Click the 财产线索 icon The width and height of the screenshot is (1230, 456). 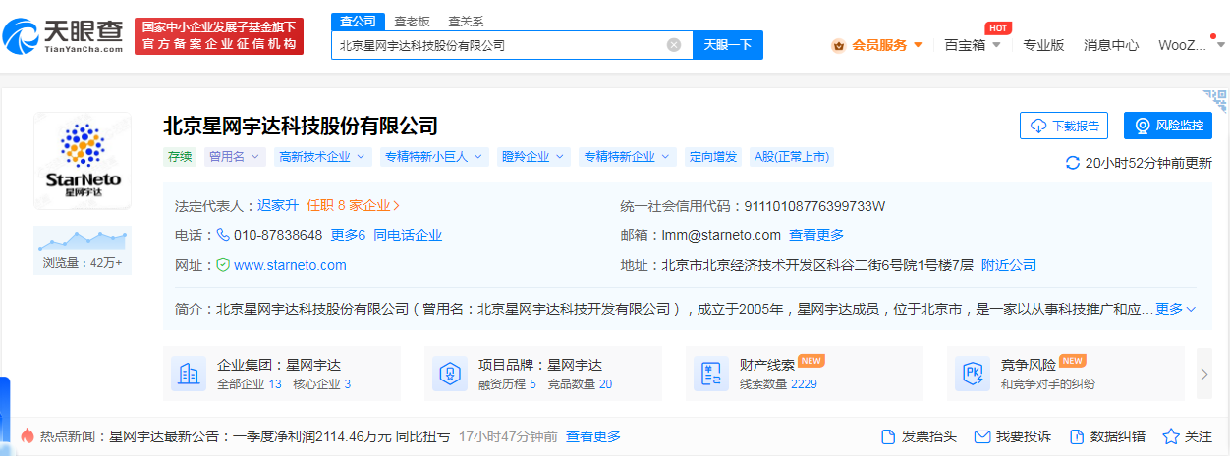[x=711, y=374]
